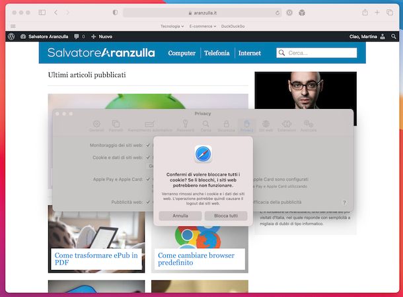Open the help question mark in Privacy
403x297 pixels.
coord(344,203)
